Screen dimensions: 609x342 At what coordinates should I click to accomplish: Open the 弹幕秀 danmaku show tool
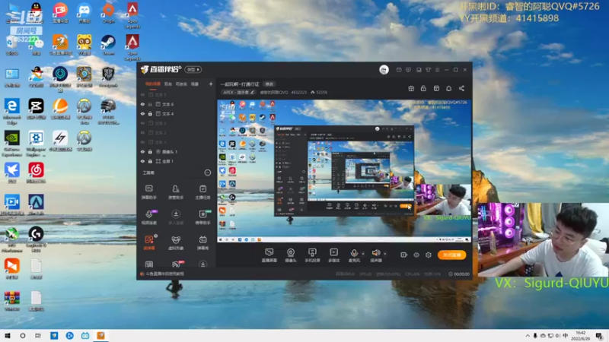(202, 242)
